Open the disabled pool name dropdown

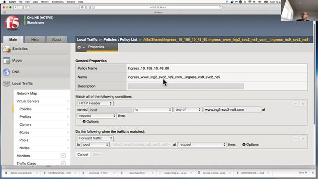tap(141, 145)
